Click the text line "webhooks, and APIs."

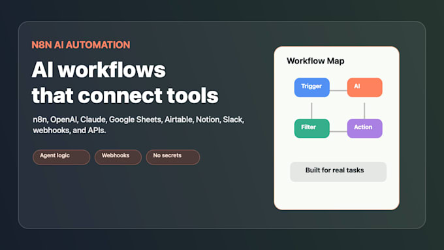coord(69,131)
